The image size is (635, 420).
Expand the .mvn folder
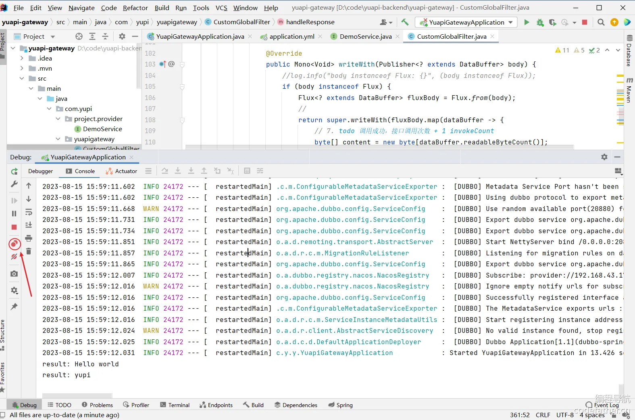(22, 68)
